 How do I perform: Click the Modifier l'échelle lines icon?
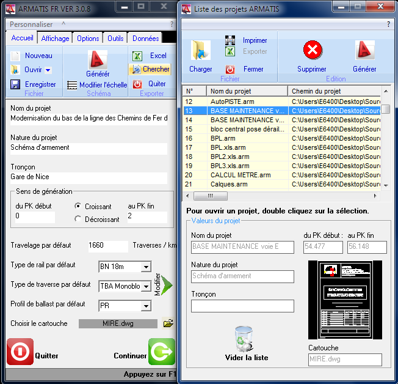72,85
